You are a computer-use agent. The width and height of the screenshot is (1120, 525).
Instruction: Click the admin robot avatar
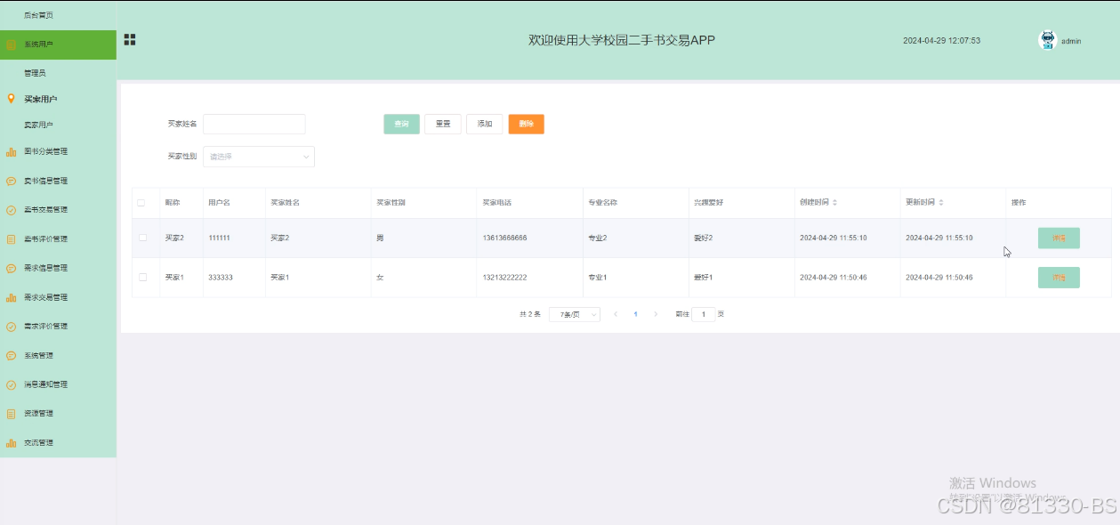click(1047, 40)
